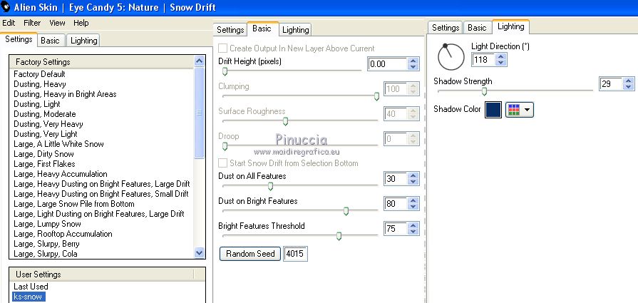Click the settings list scrollbar down arrow

[x=199, y=252]
